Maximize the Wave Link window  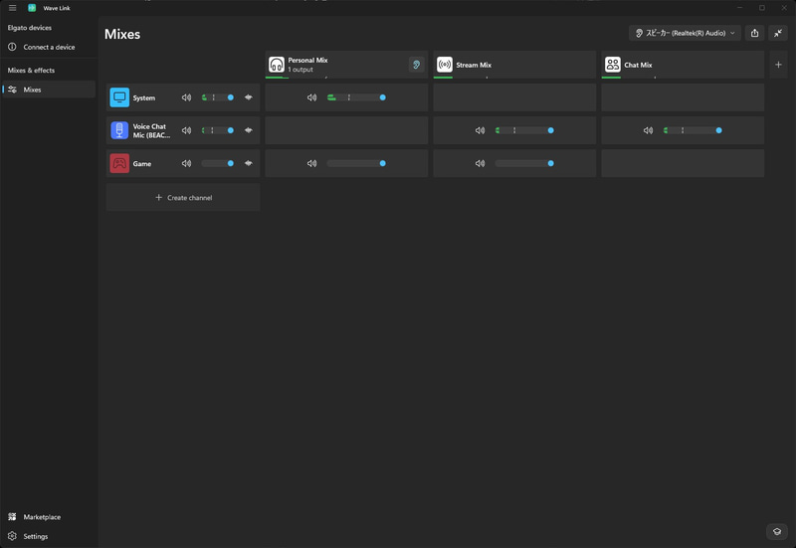click(x=761, y=8)
